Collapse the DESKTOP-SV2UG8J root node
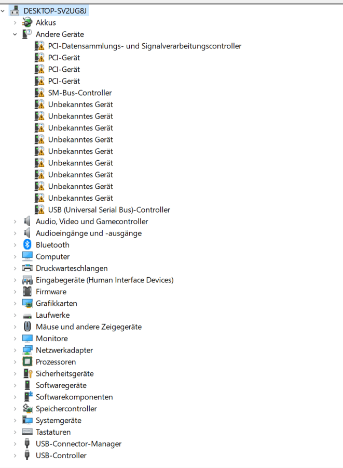Image resolution: width=343 pixels, height=468 pixels. pyautogui.click(x=3, y=11)
